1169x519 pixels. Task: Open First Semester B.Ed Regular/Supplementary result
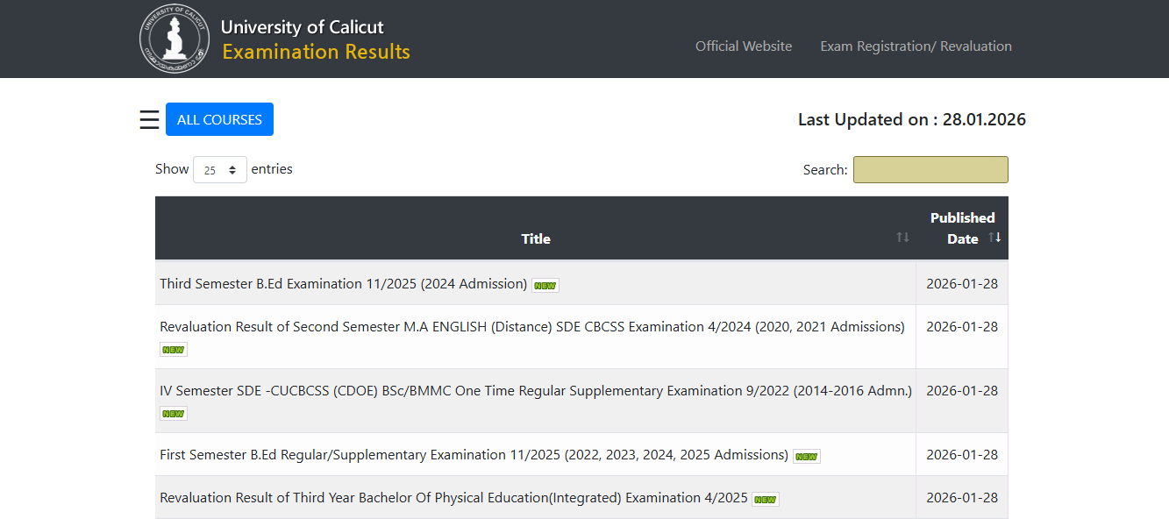tap(472, 454)
